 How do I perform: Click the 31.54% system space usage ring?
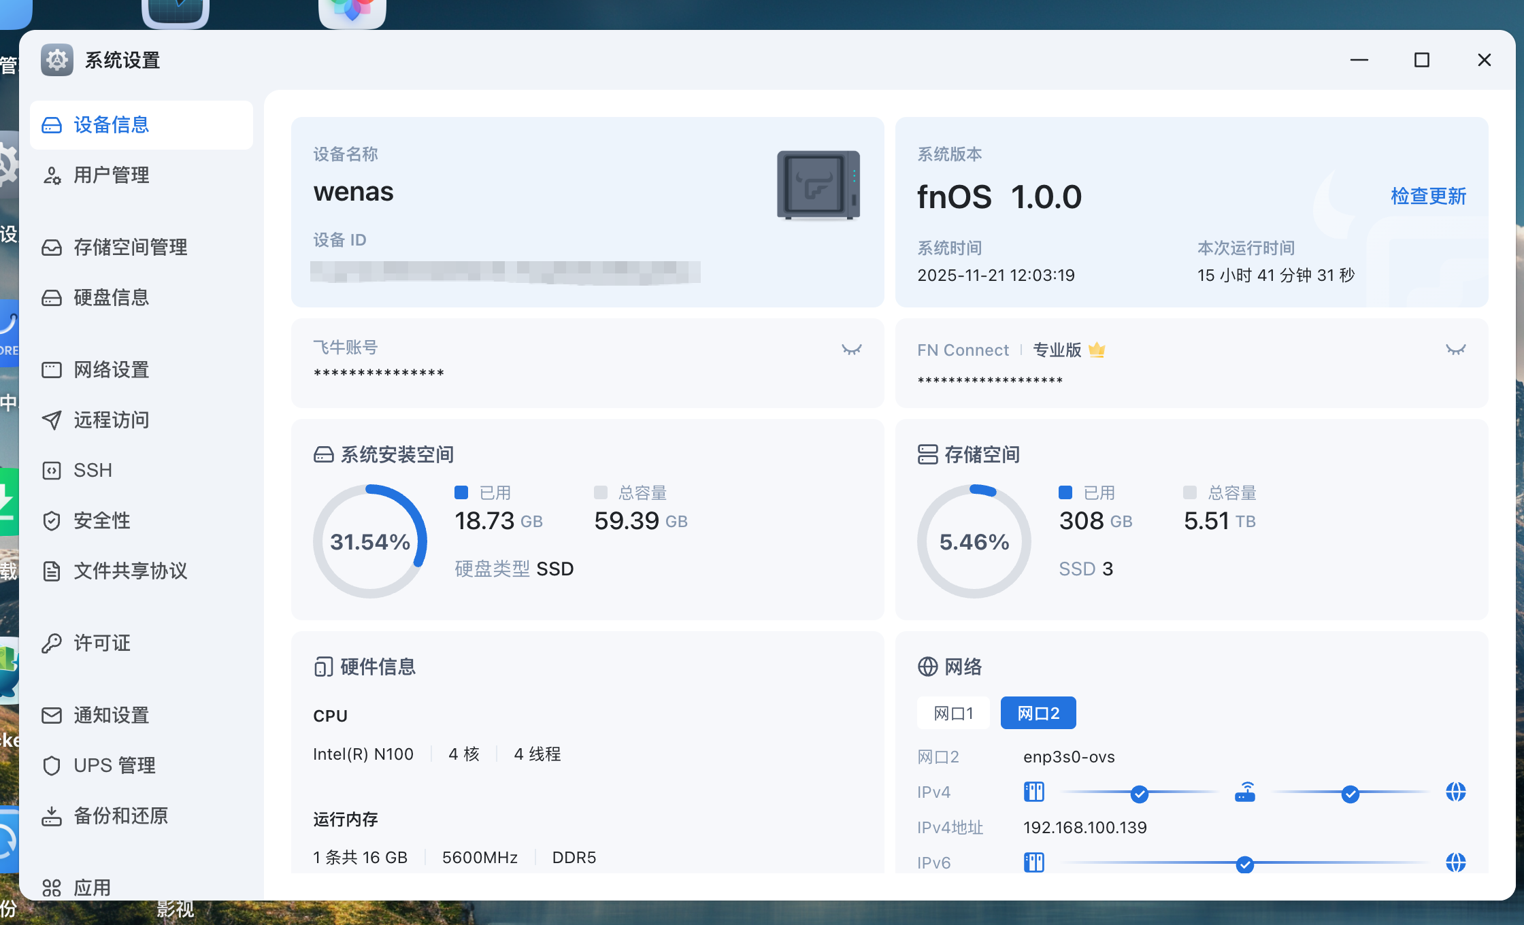[370, 541]
